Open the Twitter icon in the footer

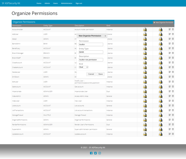pos(95,153)
